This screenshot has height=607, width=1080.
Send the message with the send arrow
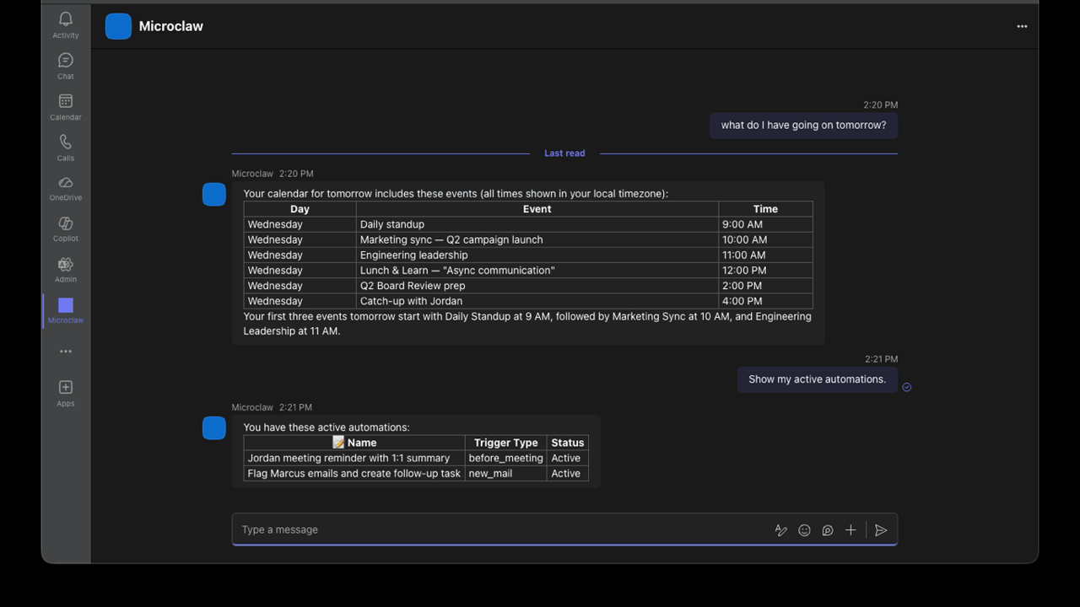pyautogui.click(x=881, y=530)
